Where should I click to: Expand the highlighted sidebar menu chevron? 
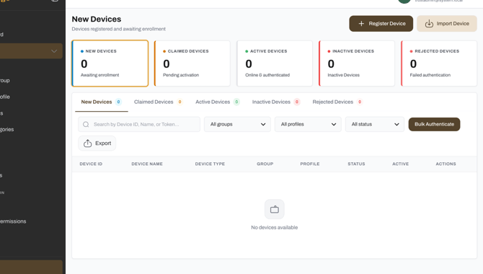point(54,51)
